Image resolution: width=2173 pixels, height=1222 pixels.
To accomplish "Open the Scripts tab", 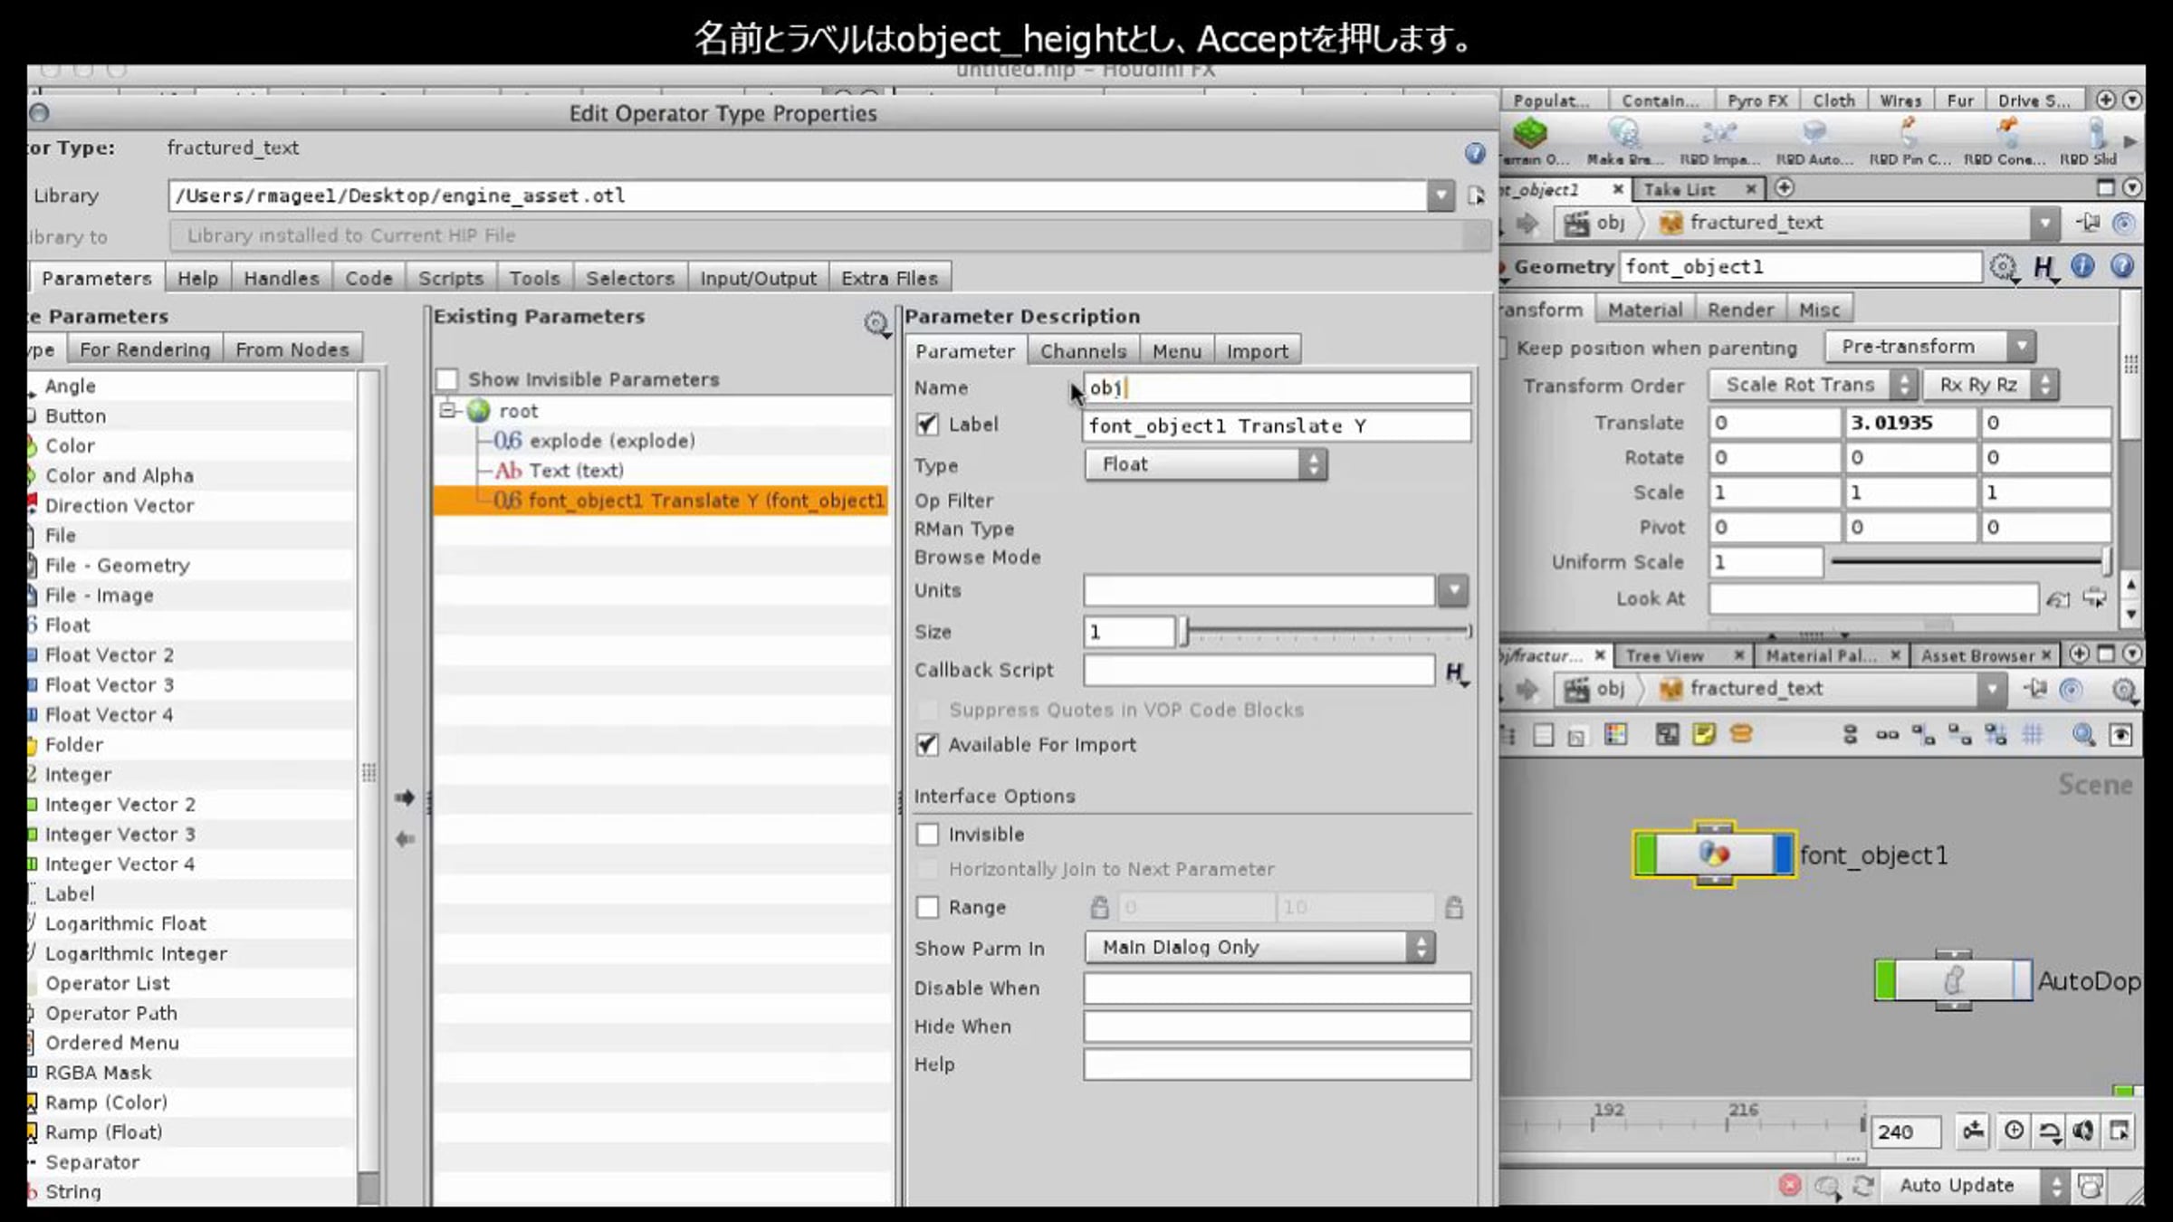I will click(x=450, y=278).
